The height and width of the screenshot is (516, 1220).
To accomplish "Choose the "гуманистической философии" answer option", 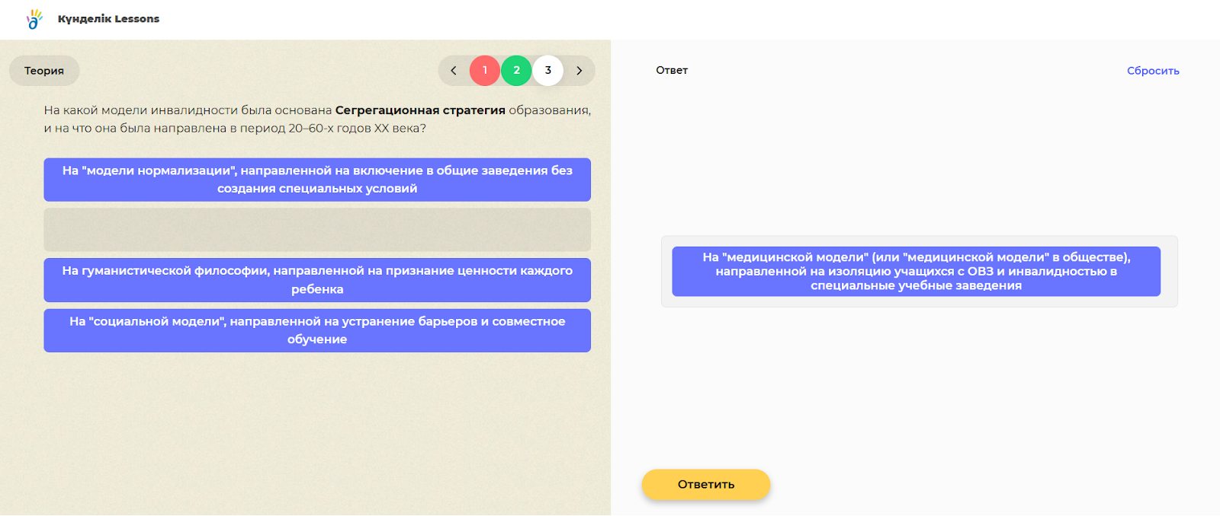I will click(317, 280).
